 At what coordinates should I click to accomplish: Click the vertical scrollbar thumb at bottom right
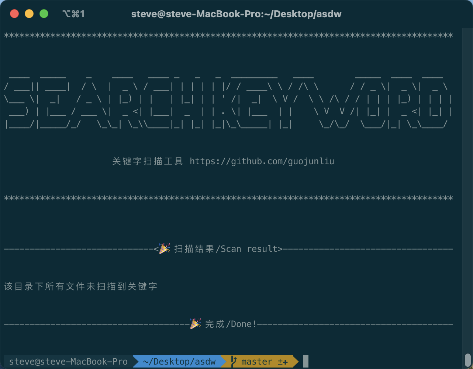tap(467, 360)
